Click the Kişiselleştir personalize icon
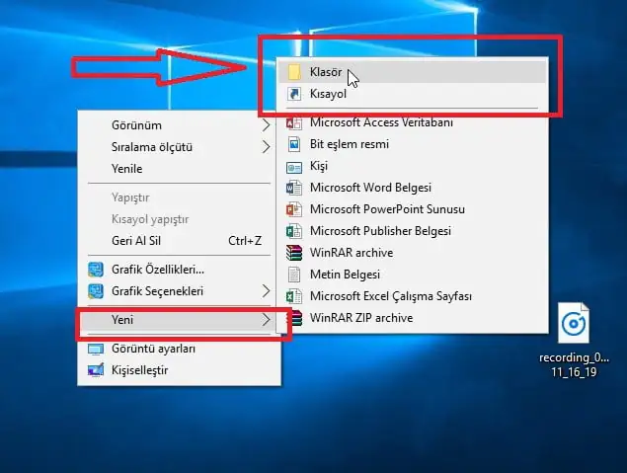The width and height of the screenshot is (627, 473). pyautogui.click(x=96, y=370)
